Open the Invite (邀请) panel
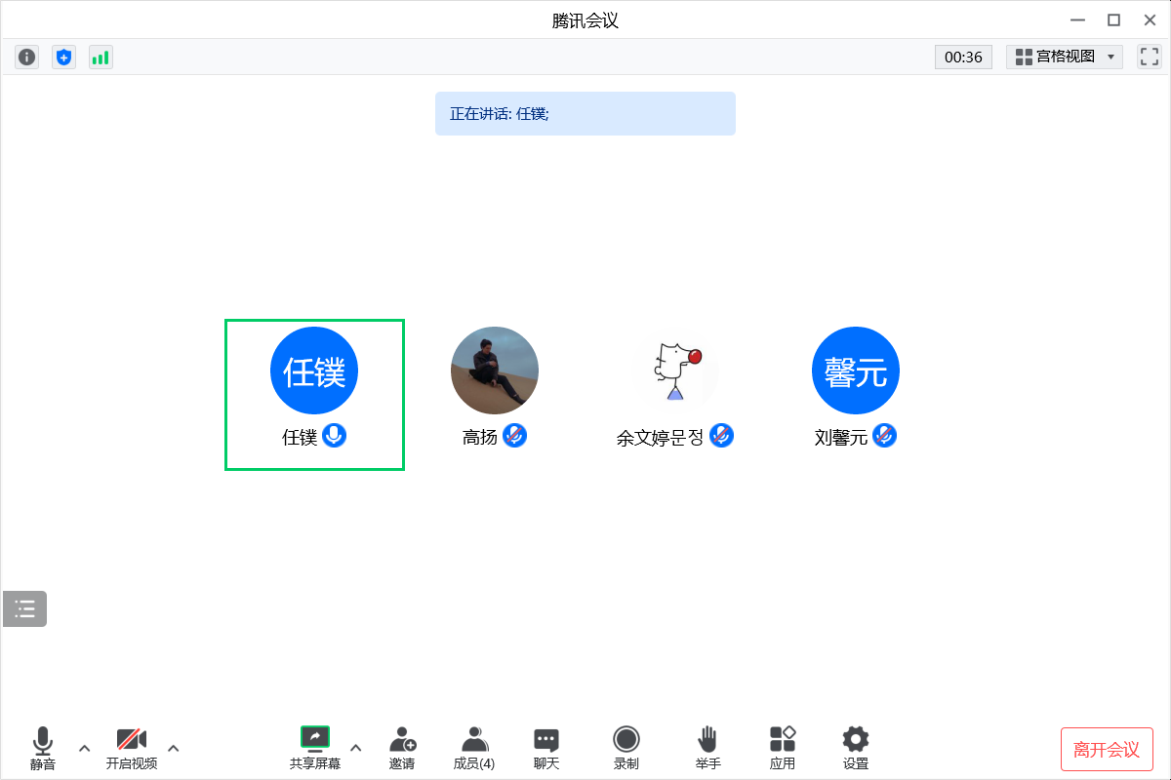 click(402, 748)
